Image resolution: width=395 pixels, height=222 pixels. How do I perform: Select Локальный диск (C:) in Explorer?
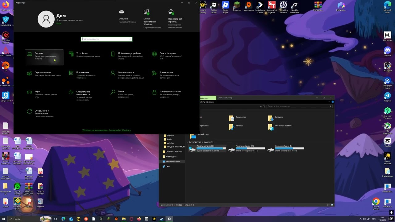click(x=207, y=148)
